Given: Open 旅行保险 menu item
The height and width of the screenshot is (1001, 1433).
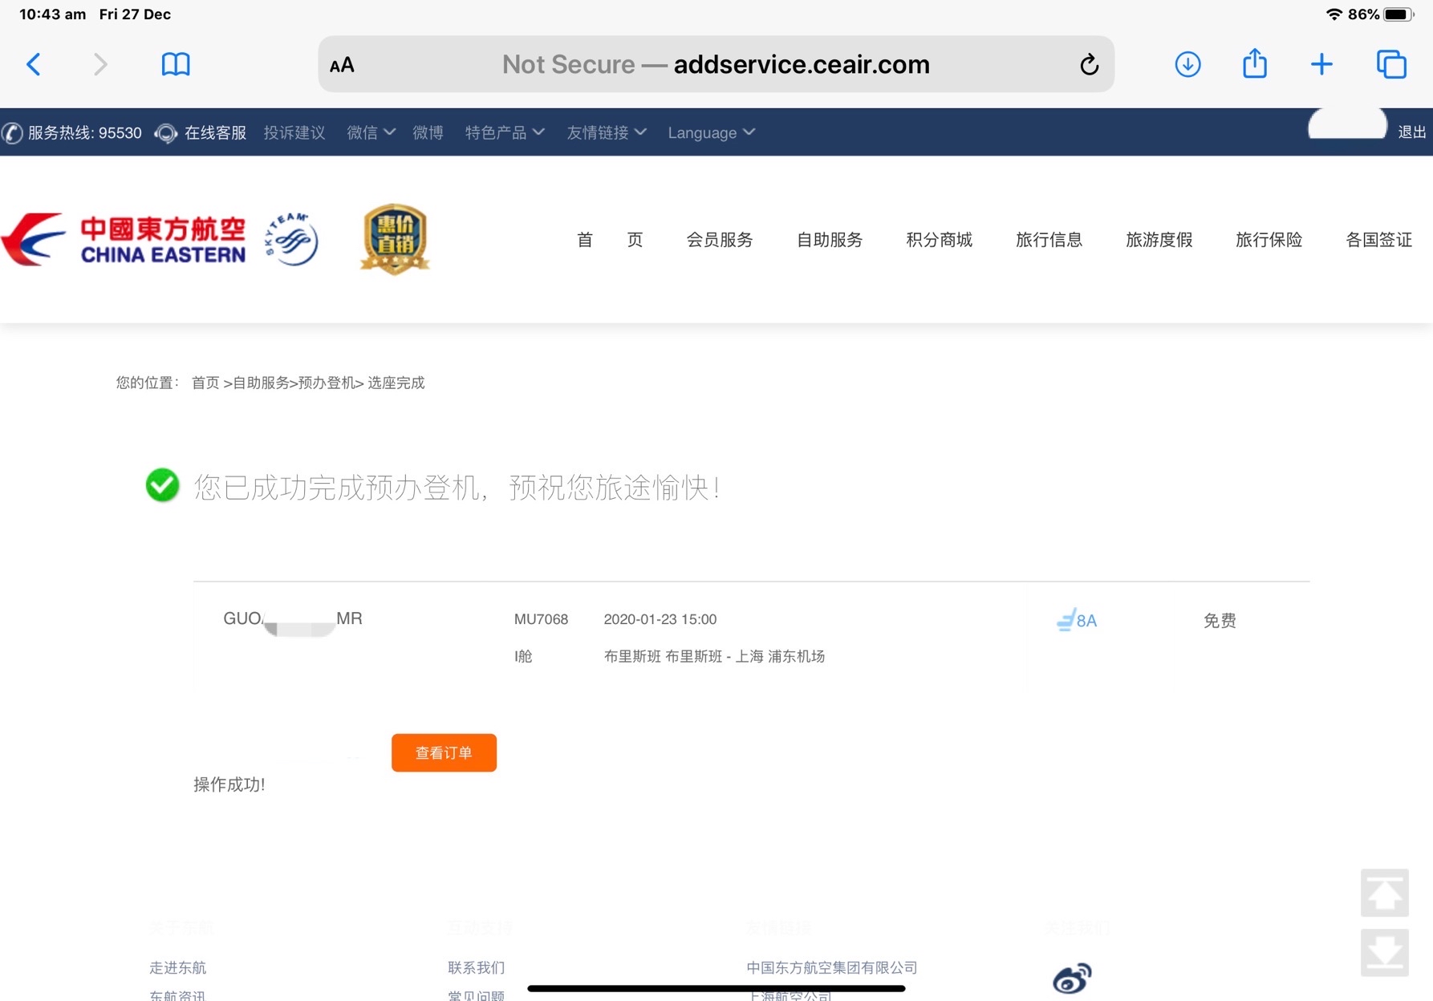Looking at the screenshot, I should click(1269, 240).
